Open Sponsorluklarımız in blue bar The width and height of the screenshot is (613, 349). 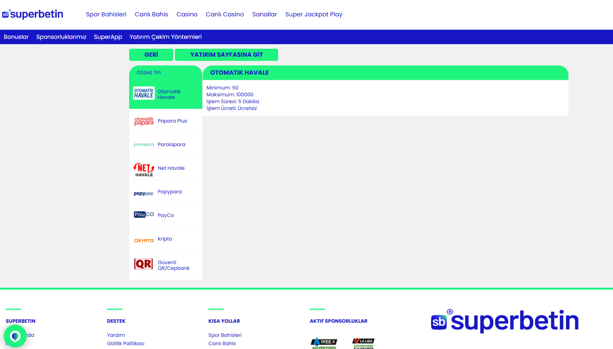click(x=61, y=37)
